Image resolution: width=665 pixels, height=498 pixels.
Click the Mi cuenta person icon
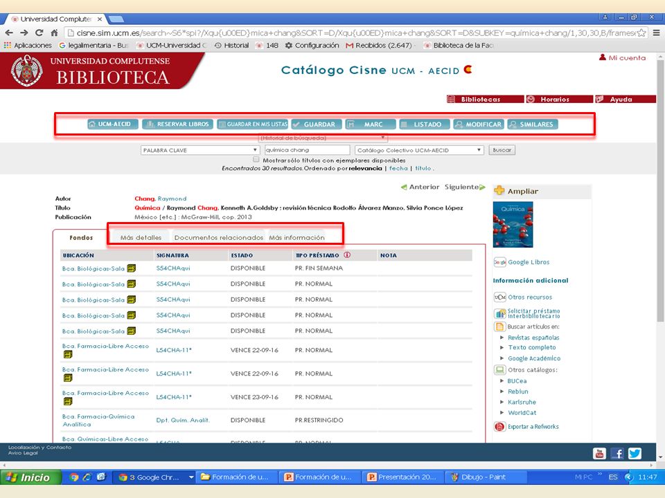[602, 57]
